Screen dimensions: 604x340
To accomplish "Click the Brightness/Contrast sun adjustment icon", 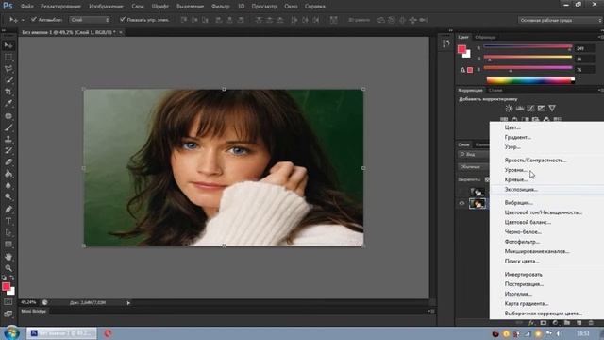I will pos(509,109).
